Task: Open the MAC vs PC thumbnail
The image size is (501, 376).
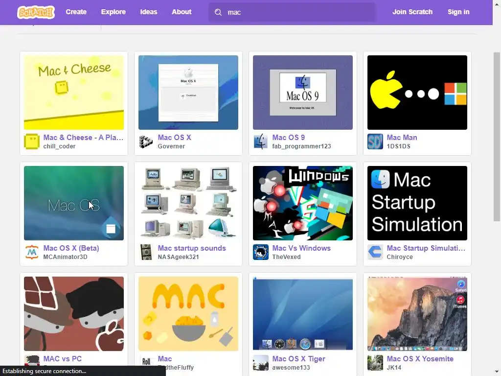Action: coord(74,314)
